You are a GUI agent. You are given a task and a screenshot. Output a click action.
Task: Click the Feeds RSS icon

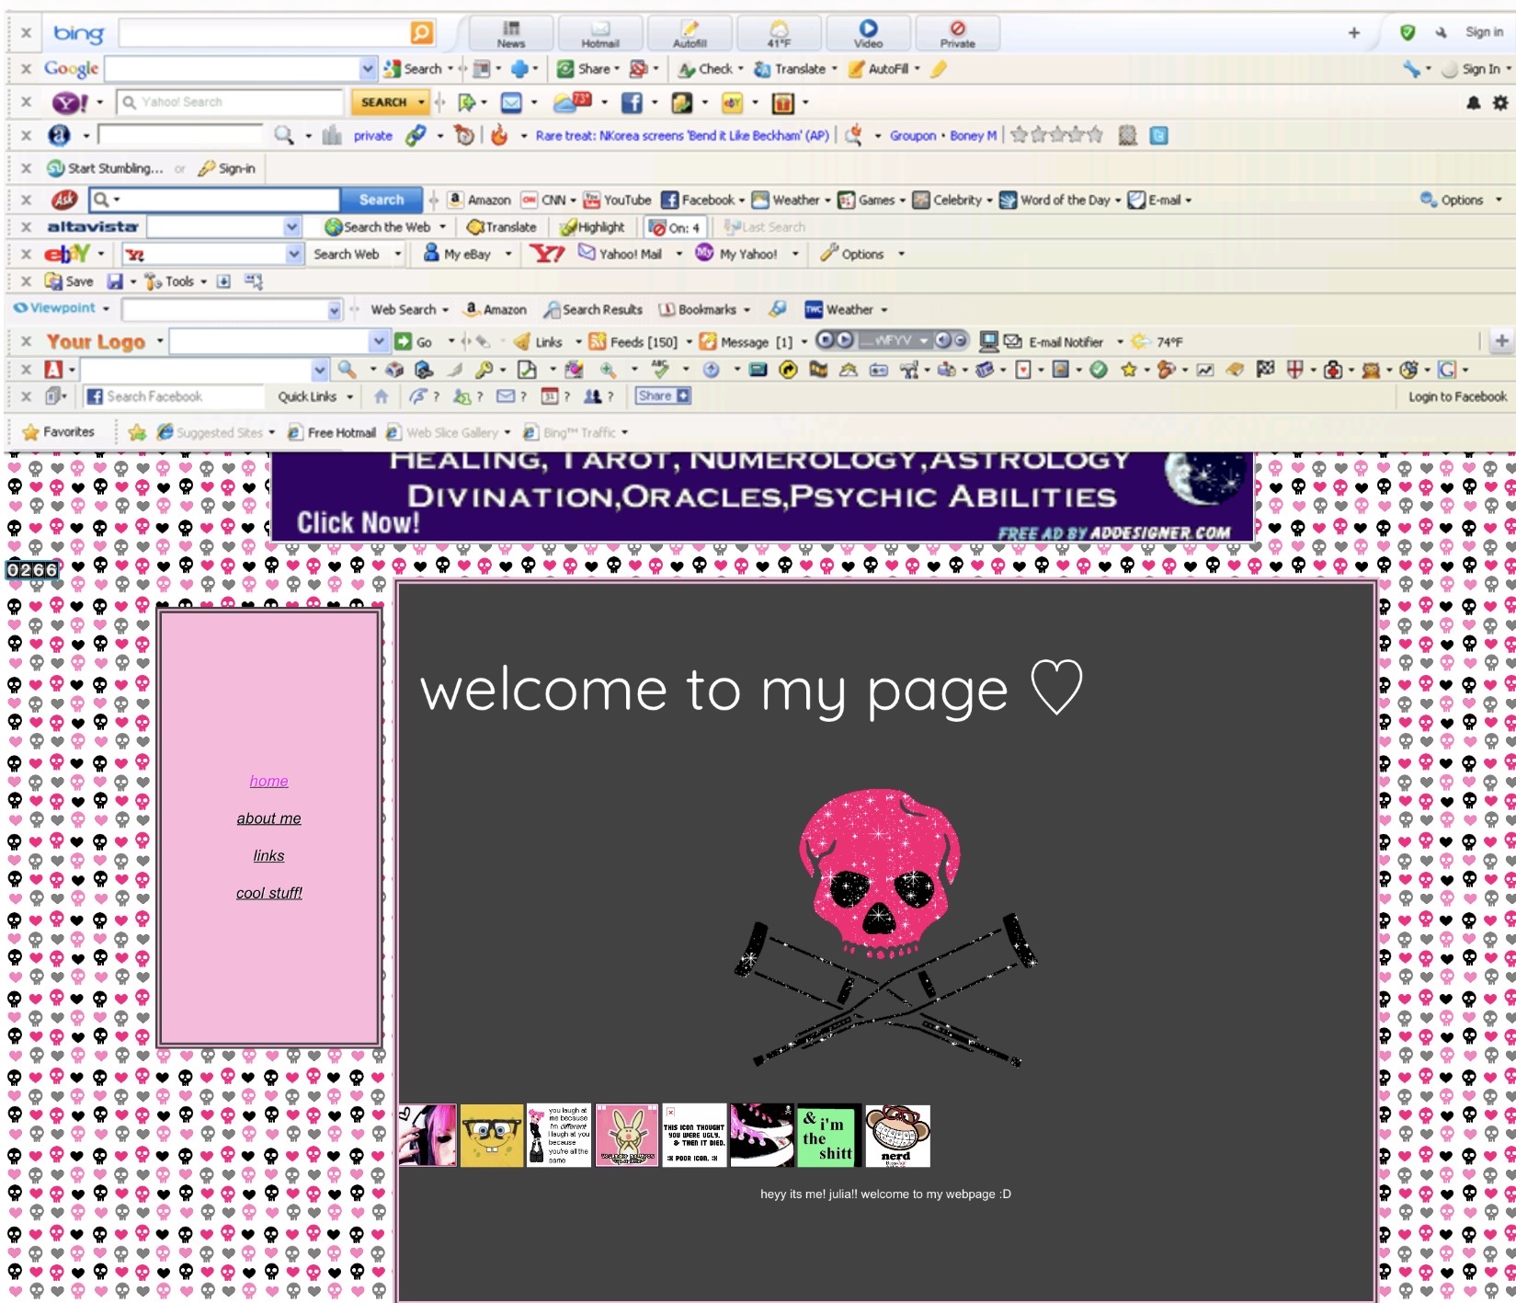(x=598, y=342)
